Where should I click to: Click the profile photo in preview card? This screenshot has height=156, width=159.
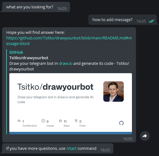[x=114, y=91]
